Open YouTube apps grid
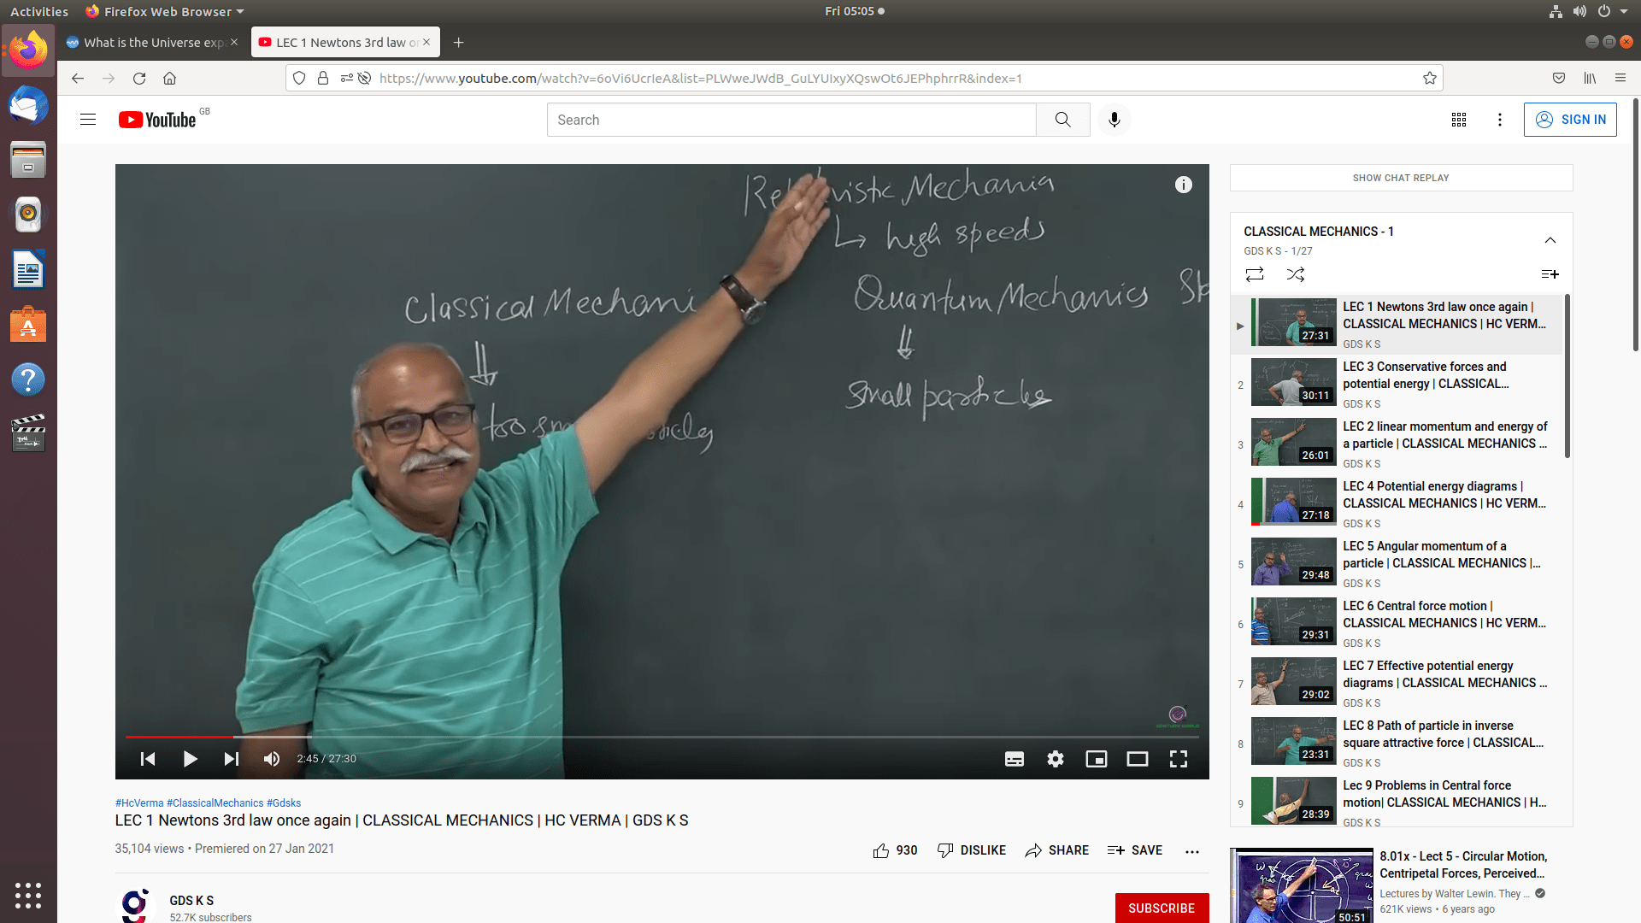1641x923 pixels. point(1459,120)
